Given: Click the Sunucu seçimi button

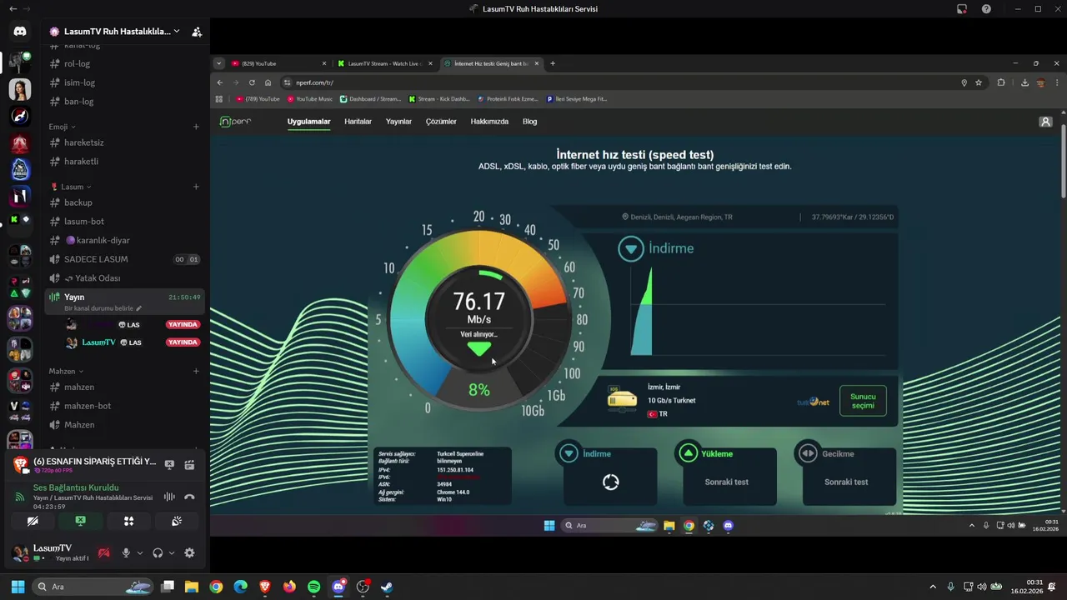Looking at the screenshot, I should [863, 401].
